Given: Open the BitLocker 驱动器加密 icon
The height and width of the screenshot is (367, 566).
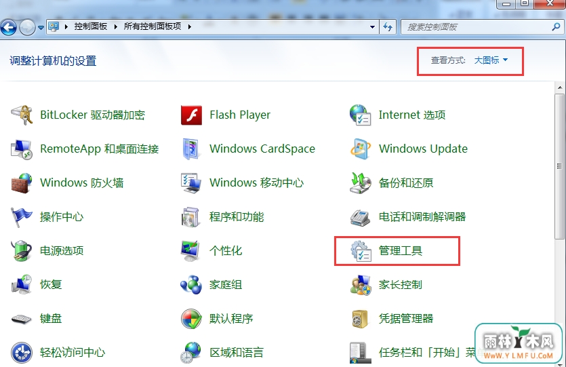Looking at the screenshot, I should tap(22, 115).
